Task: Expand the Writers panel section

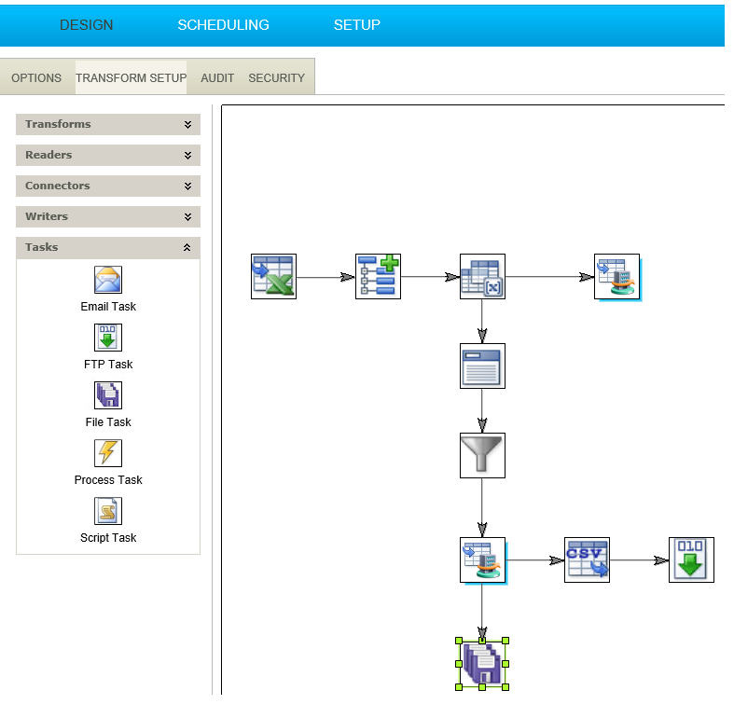Action: [187, 217]
